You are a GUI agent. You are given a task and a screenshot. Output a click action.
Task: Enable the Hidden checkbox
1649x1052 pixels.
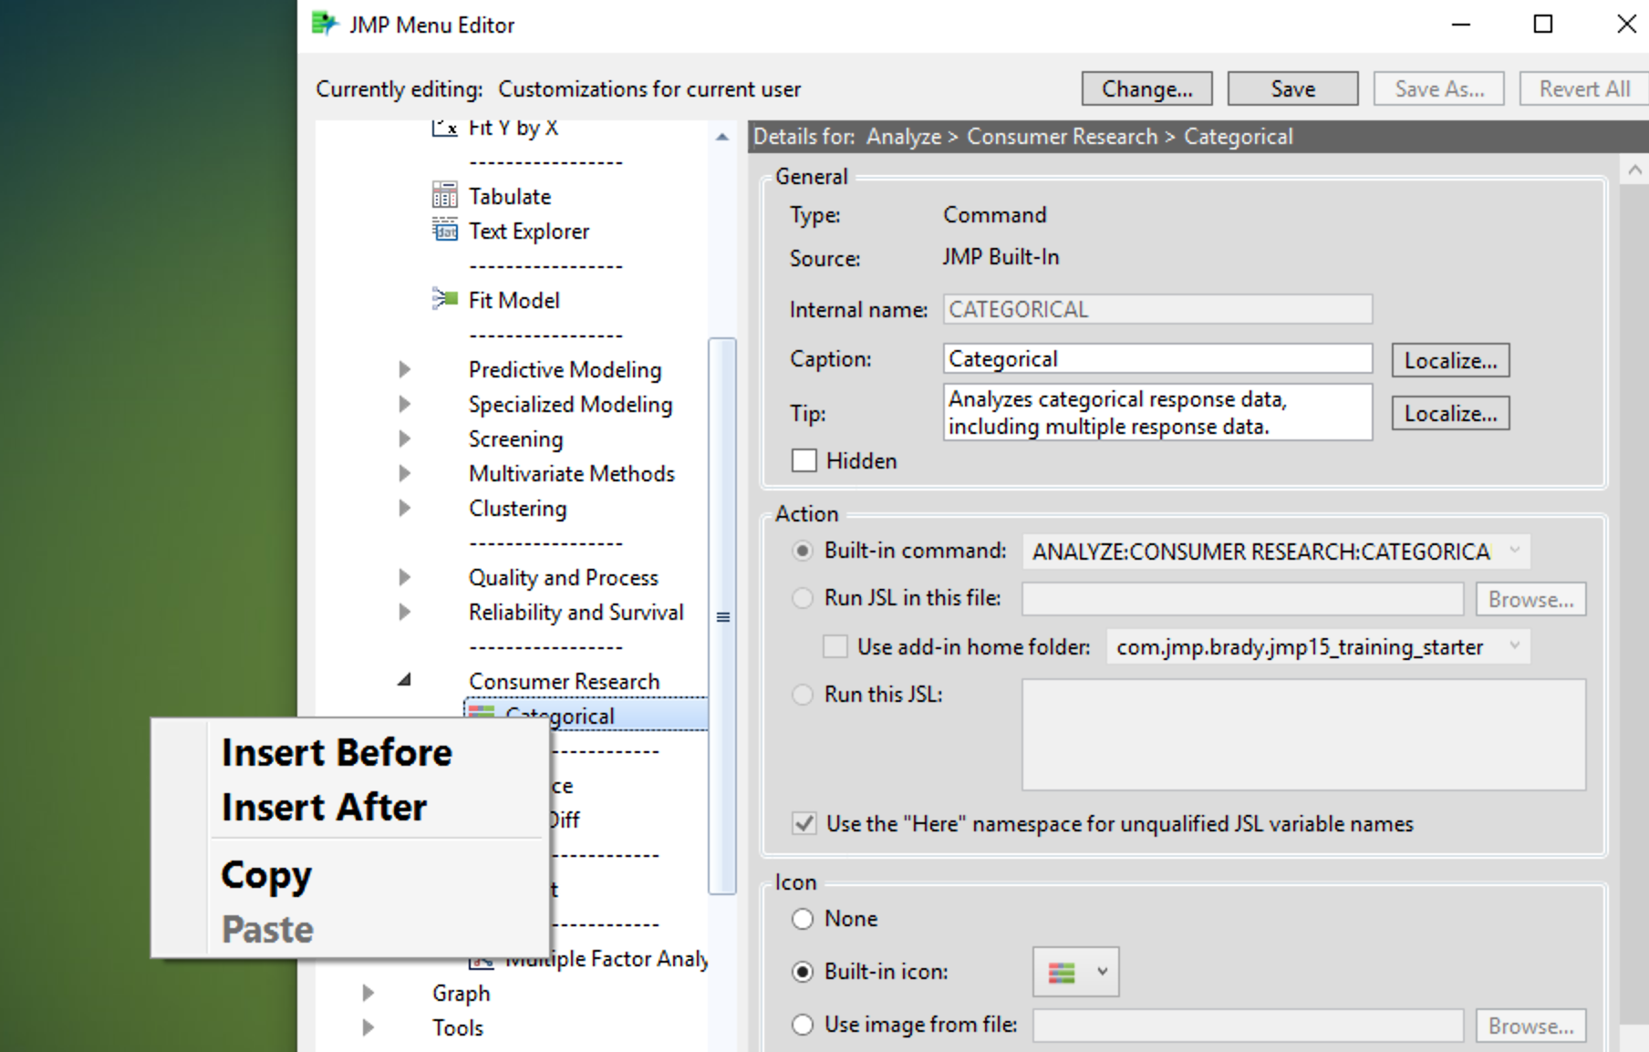pos(804,460)
